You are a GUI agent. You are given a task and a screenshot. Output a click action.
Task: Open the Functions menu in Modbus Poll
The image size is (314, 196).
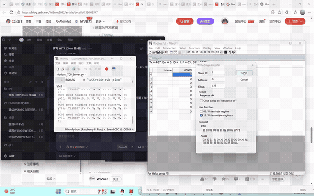point(195,48)
